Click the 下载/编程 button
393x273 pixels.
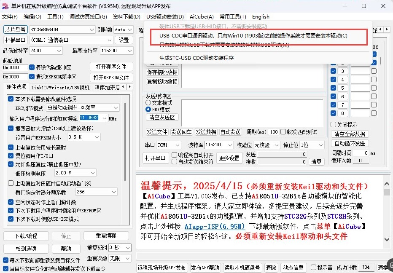(26, 236)
